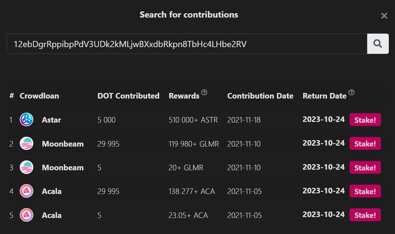
Task: Select the Astar crowdloan name
Action: click(x=51, y=120)
